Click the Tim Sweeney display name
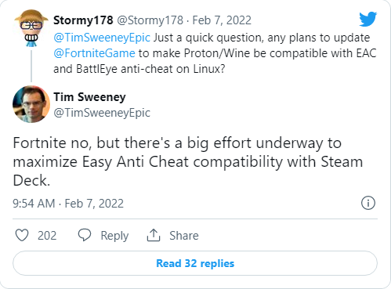Viewport: 391px width, 289px height. coord(89,97)
